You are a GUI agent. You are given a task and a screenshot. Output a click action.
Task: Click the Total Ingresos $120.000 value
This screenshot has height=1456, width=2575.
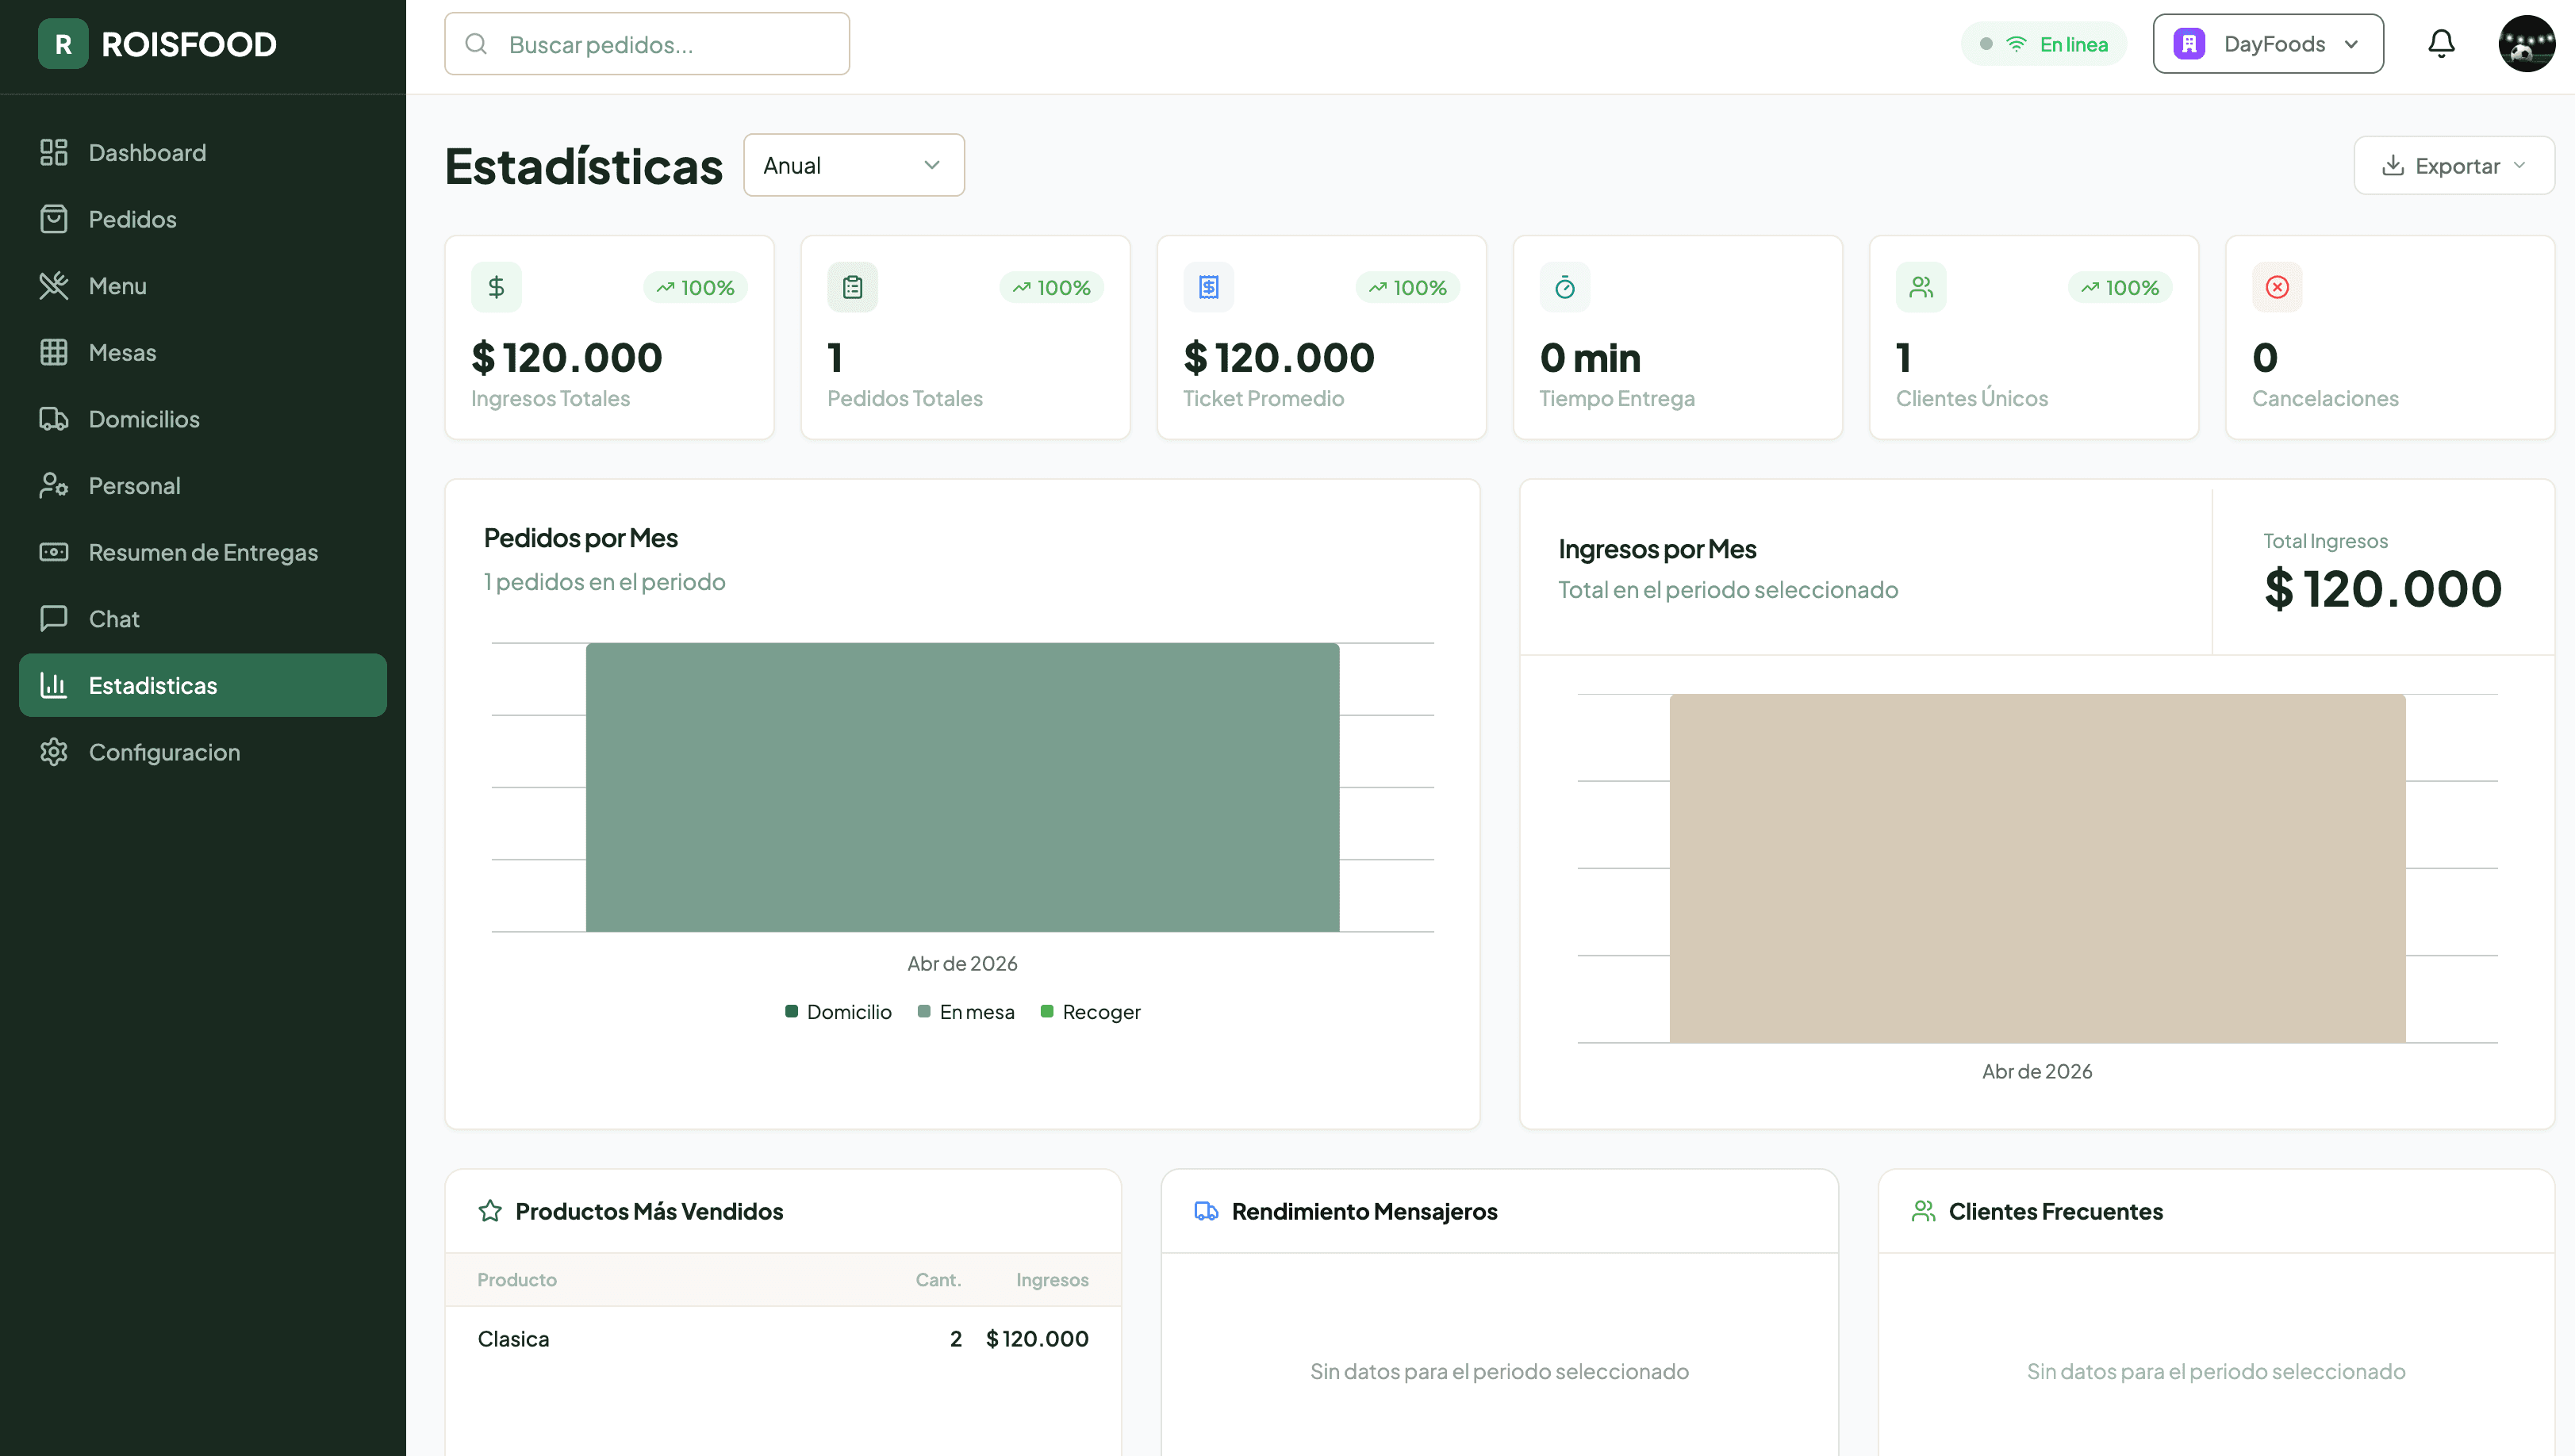pos(2383,589)
